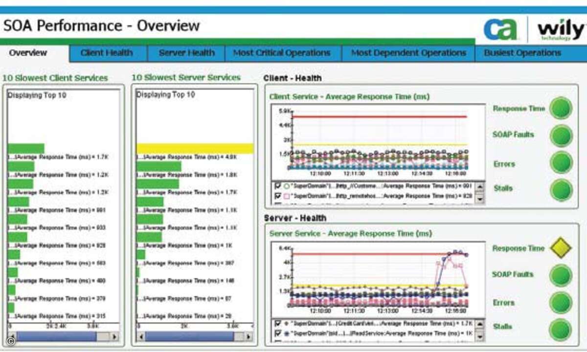The width and height of the screenshot is (587, 352).
Task: Click the Client Stalls green status light
Action: coord(561,190)
